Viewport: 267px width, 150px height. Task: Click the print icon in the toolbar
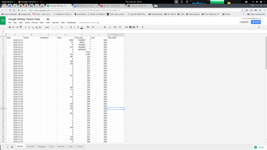point(10,27)
